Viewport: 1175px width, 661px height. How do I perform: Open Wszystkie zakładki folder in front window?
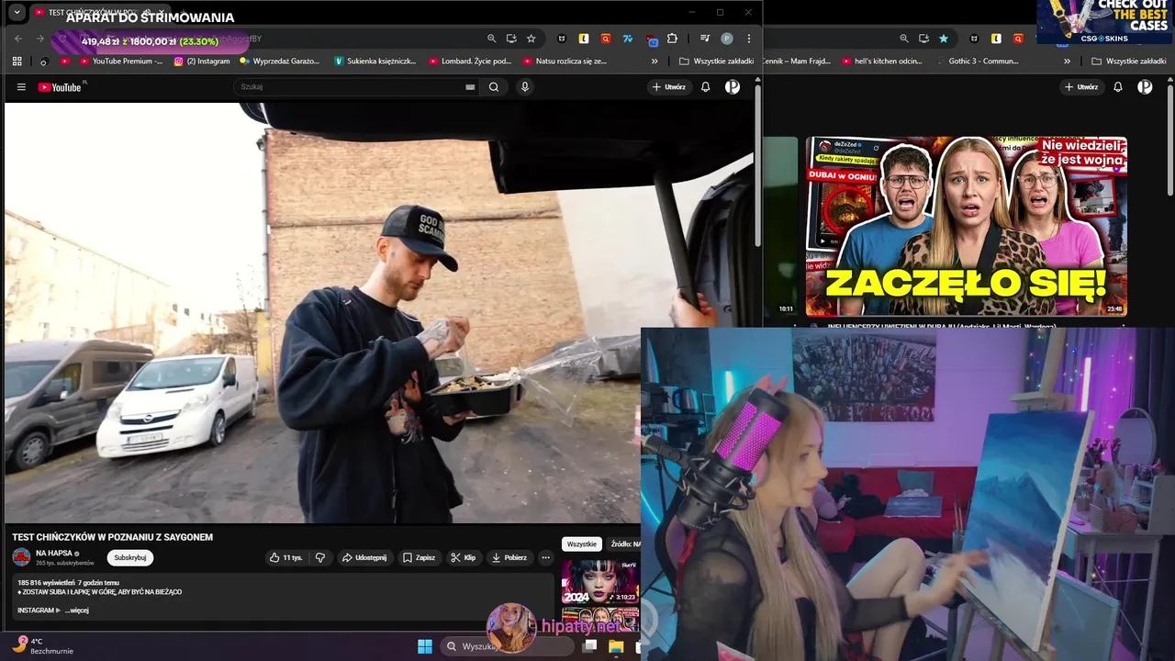[717, 62]
